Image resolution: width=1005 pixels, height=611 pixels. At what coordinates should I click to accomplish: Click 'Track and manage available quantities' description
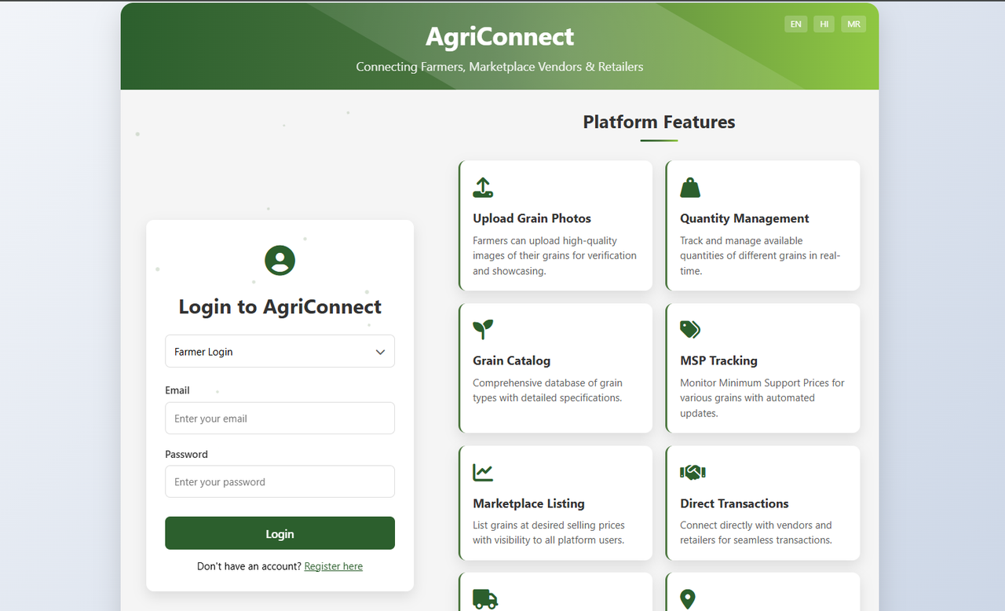pyautogui.click(x=760, y=255)
